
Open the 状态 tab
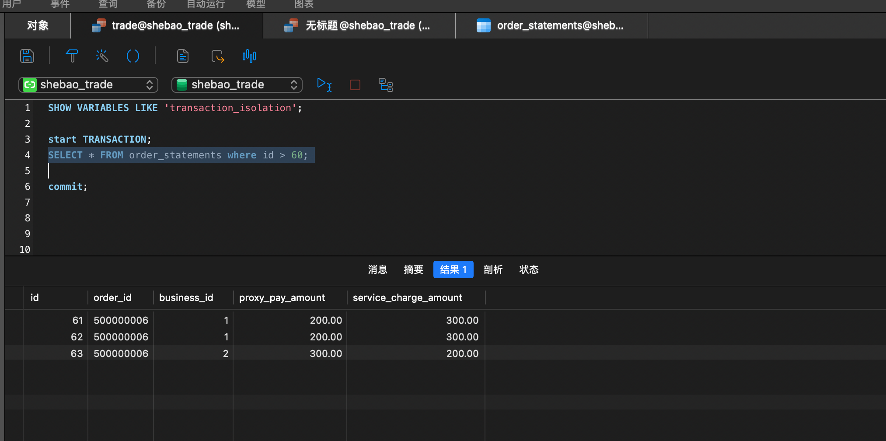[529, 269]
